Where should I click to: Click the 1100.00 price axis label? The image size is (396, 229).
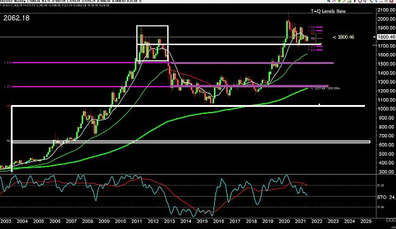(x=386, y=100)
